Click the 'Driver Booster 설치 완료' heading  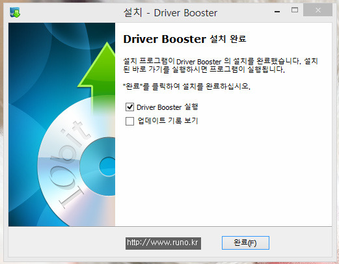click(185, 39)
